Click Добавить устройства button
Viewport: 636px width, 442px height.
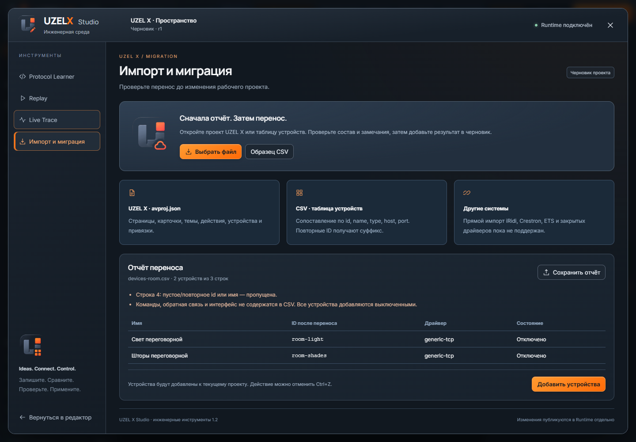coord(568,384)
